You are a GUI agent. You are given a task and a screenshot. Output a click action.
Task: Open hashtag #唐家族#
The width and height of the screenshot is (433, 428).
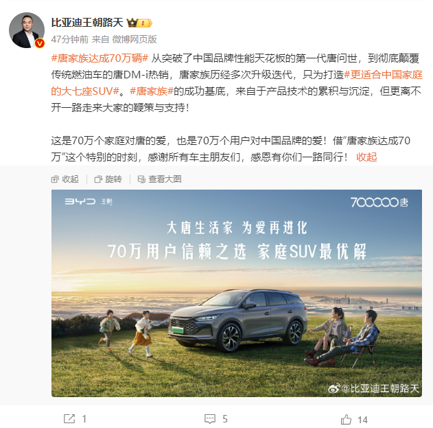click(x=152, y=91)
